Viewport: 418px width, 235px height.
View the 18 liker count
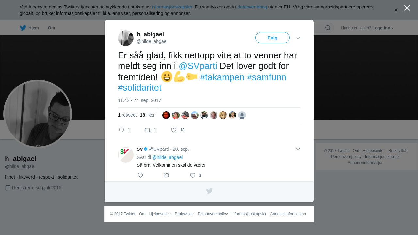pos(147,115)
